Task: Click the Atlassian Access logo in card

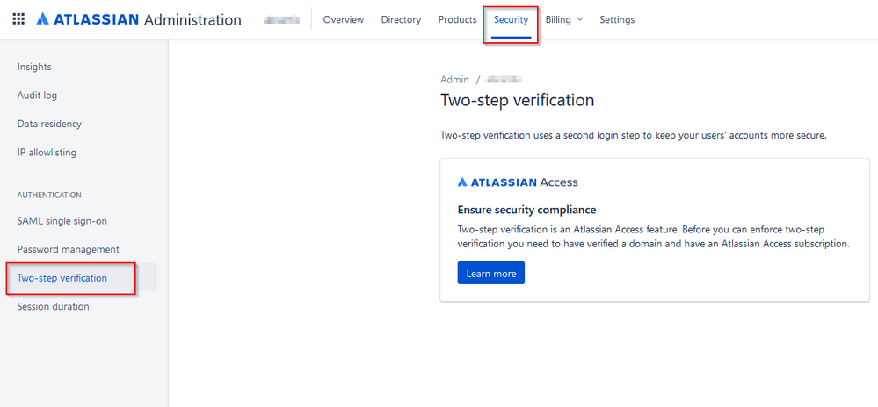Action: [518, 182]
